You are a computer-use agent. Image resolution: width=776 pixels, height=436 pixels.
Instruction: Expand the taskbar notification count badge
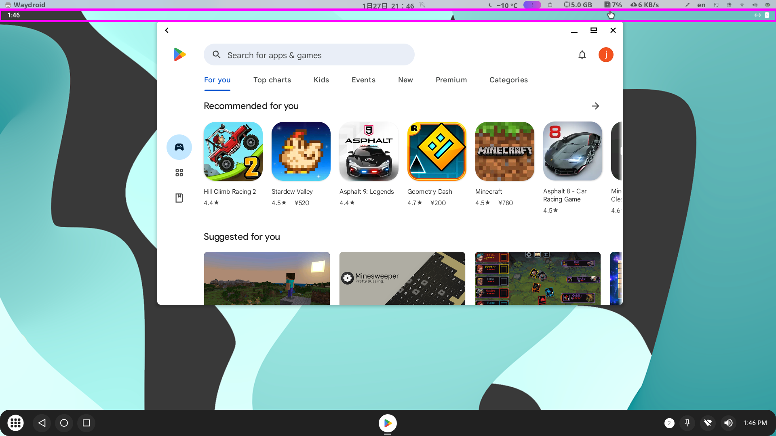click(669, 423)
